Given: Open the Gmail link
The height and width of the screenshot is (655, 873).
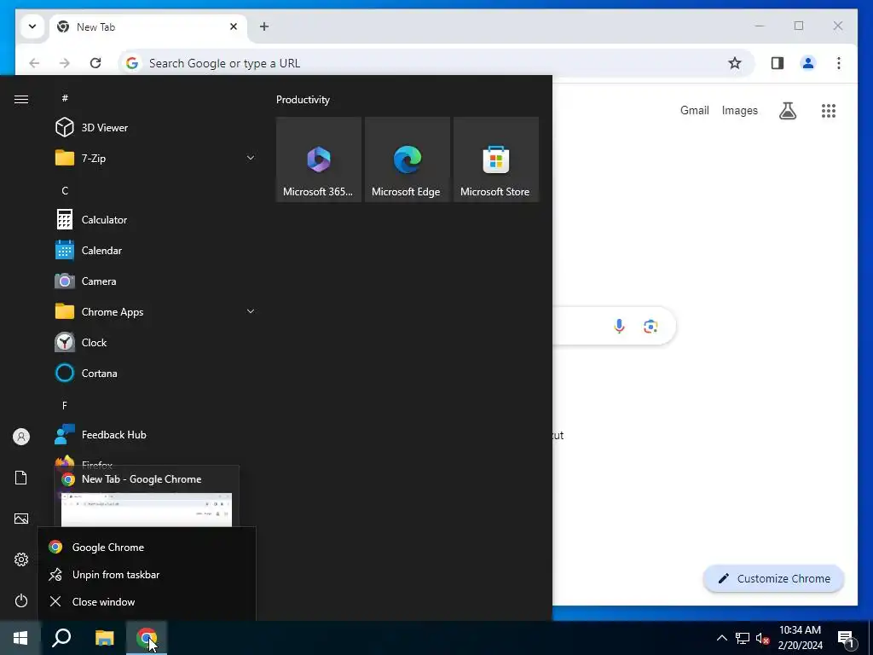Looking at the screenshot, I should tap(694, 110).
